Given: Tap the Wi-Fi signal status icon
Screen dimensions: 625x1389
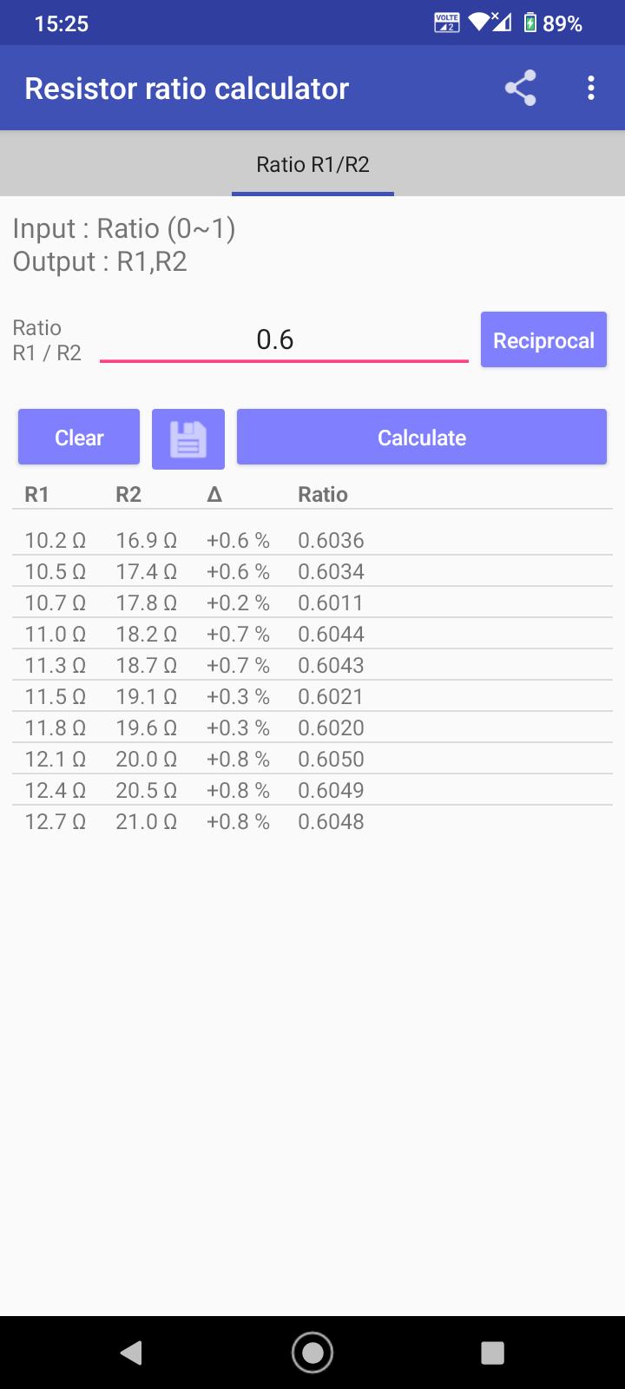Looking at the screenshot, I should tap(479, 23).
